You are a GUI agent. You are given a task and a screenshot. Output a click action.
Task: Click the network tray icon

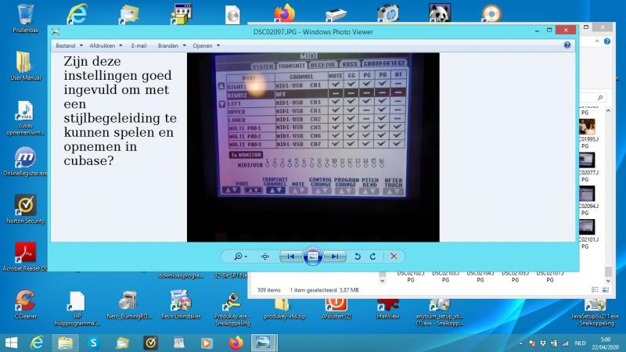[x=565, y=343]
